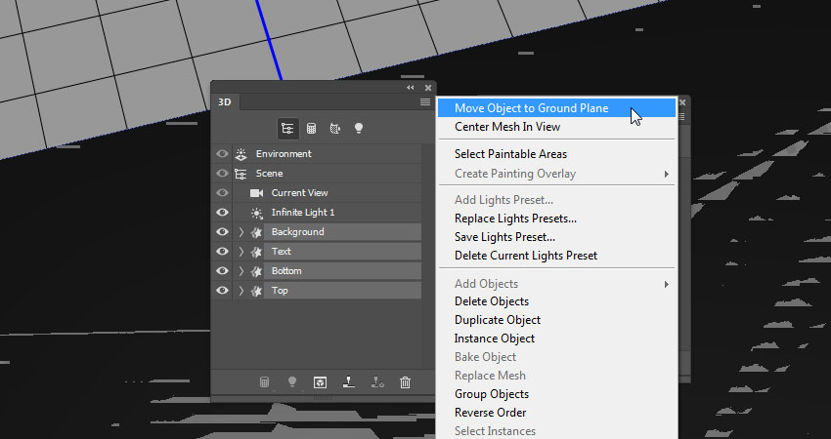Open the 3D panel flyout menu icon

coord(425,102)
